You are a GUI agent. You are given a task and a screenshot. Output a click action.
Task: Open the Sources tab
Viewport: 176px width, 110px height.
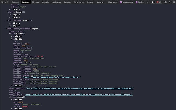pyautogui.click(x=67, y=2)
